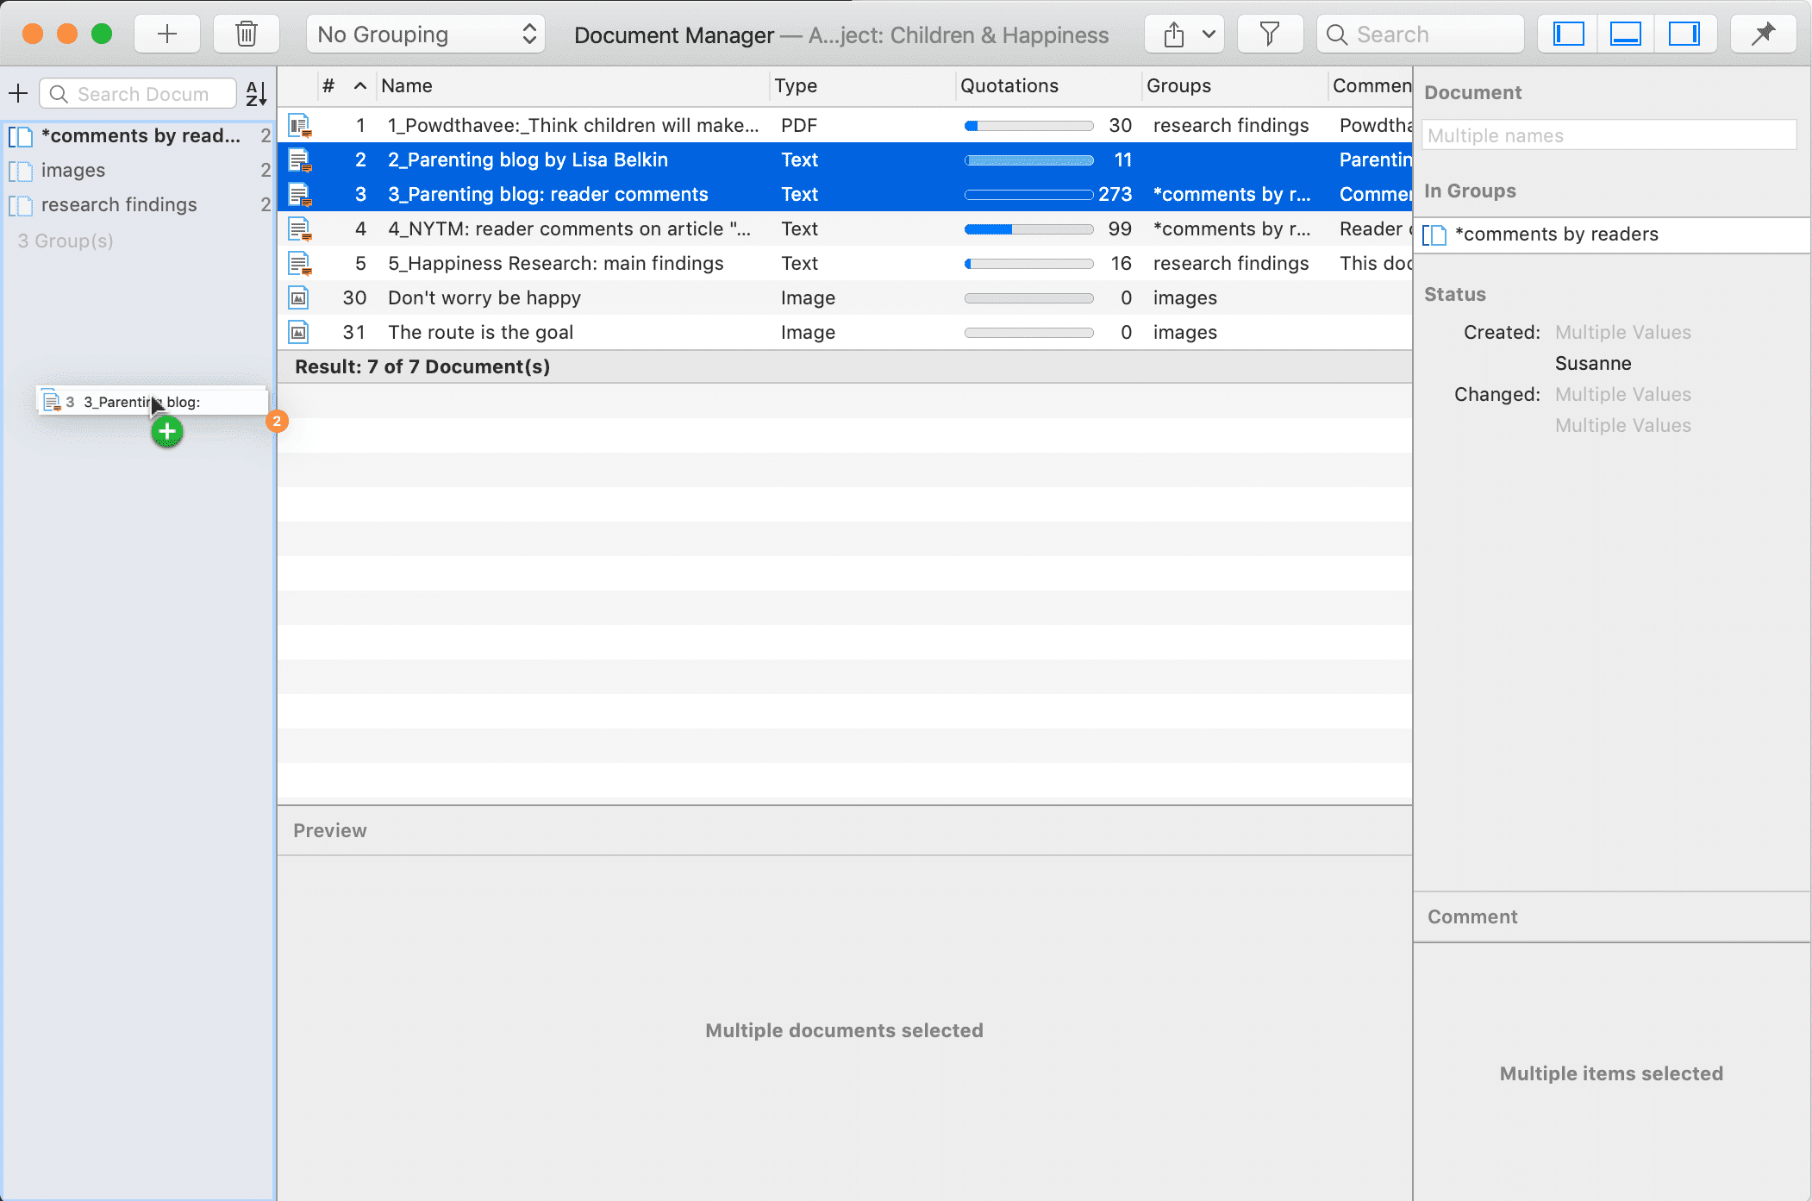
Task: Sort by the Type column header
Action: point(796,85)
